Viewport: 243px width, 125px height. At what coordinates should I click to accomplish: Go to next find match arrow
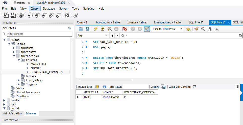pyautogui.click(x=117, y=36)
